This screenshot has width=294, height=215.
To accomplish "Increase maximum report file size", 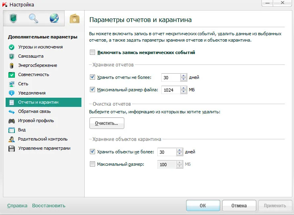I will pos(183,88).
